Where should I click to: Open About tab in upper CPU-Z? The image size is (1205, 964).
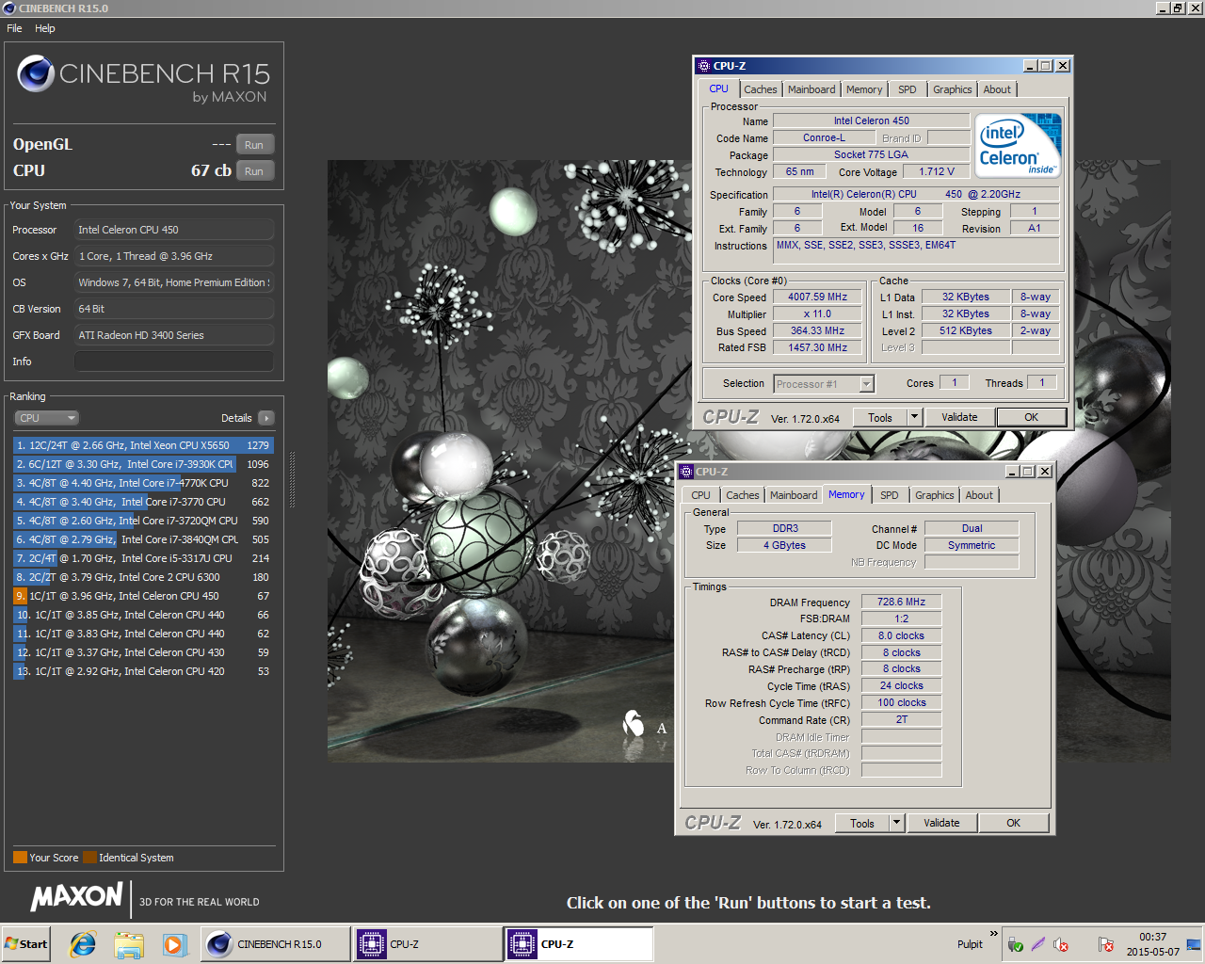[997, 89]
